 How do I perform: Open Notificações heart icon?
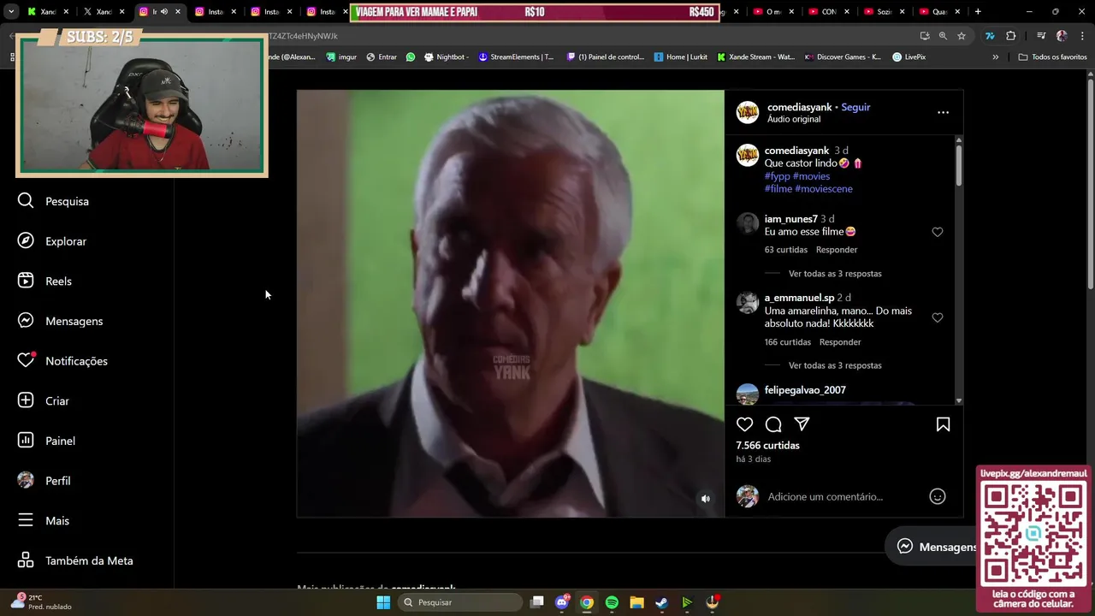tap(26, 361)
